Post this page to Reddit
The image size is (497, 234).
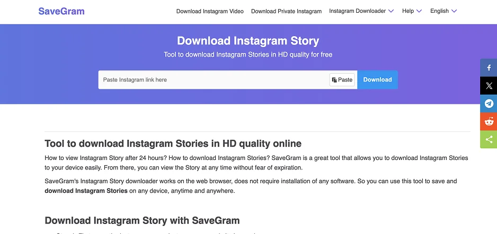[x=489, y=121]
